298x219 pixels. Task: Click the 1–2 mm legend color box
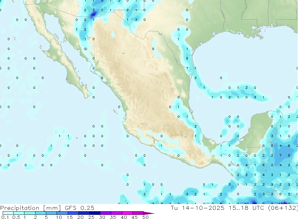(30, 213)
